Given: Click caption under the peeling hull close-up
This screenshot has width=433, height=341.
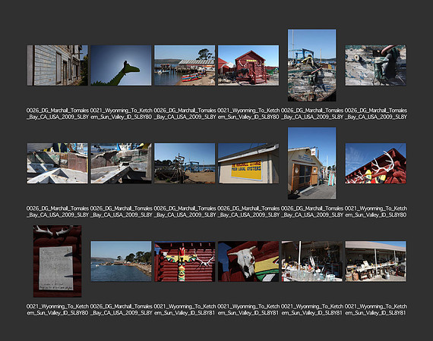Looking at the screenshot, I should click(x=375, y=114).
